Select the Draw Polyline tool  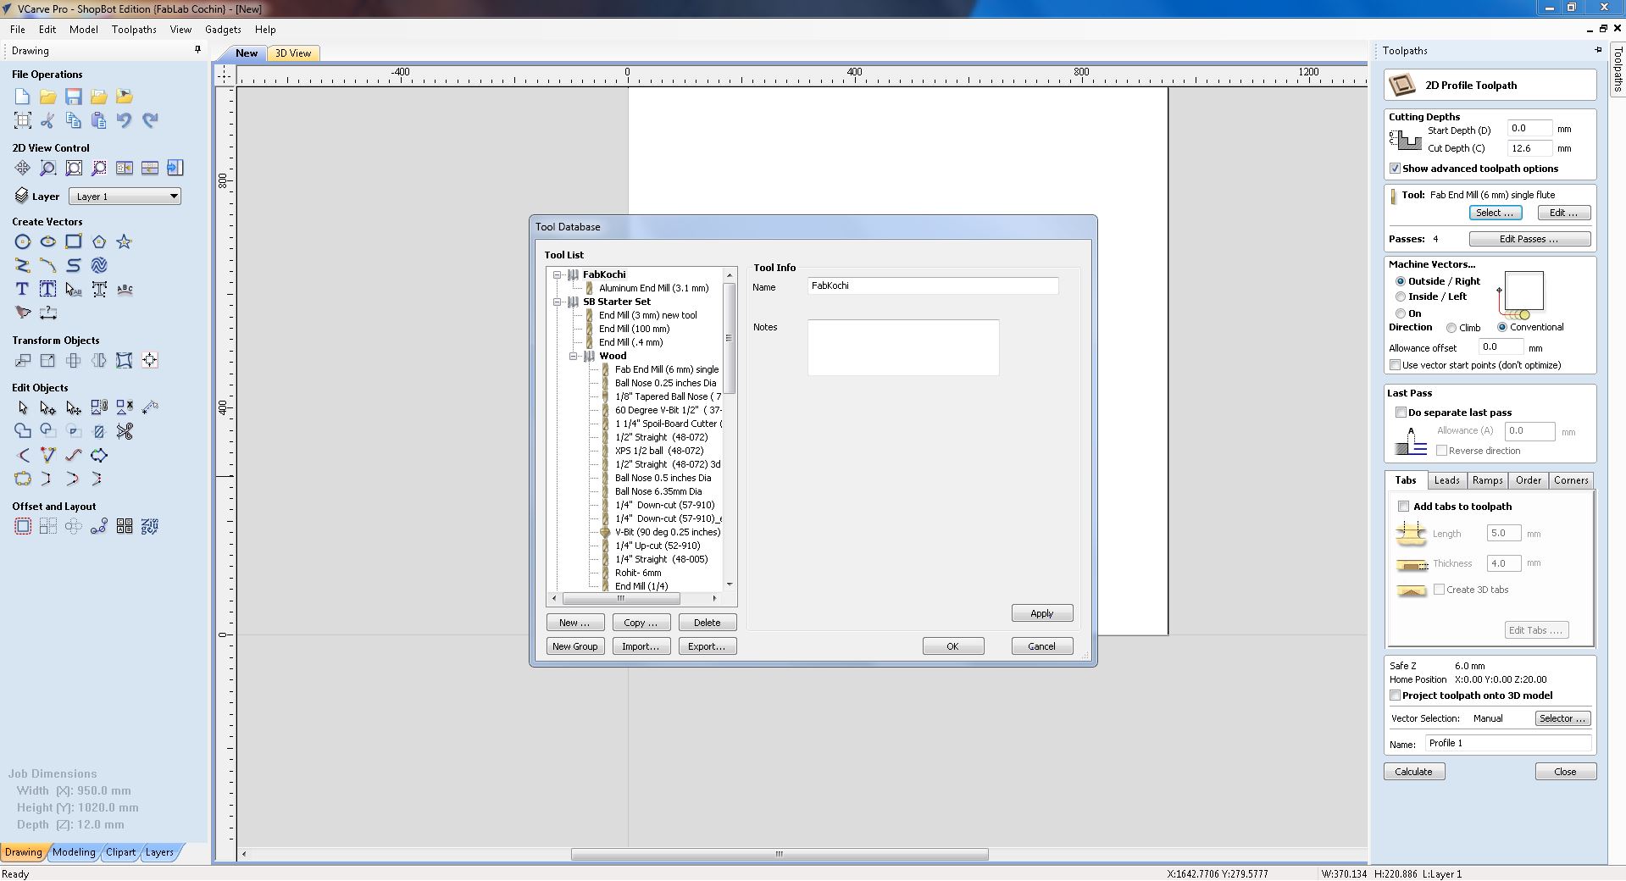click(23, 265)
